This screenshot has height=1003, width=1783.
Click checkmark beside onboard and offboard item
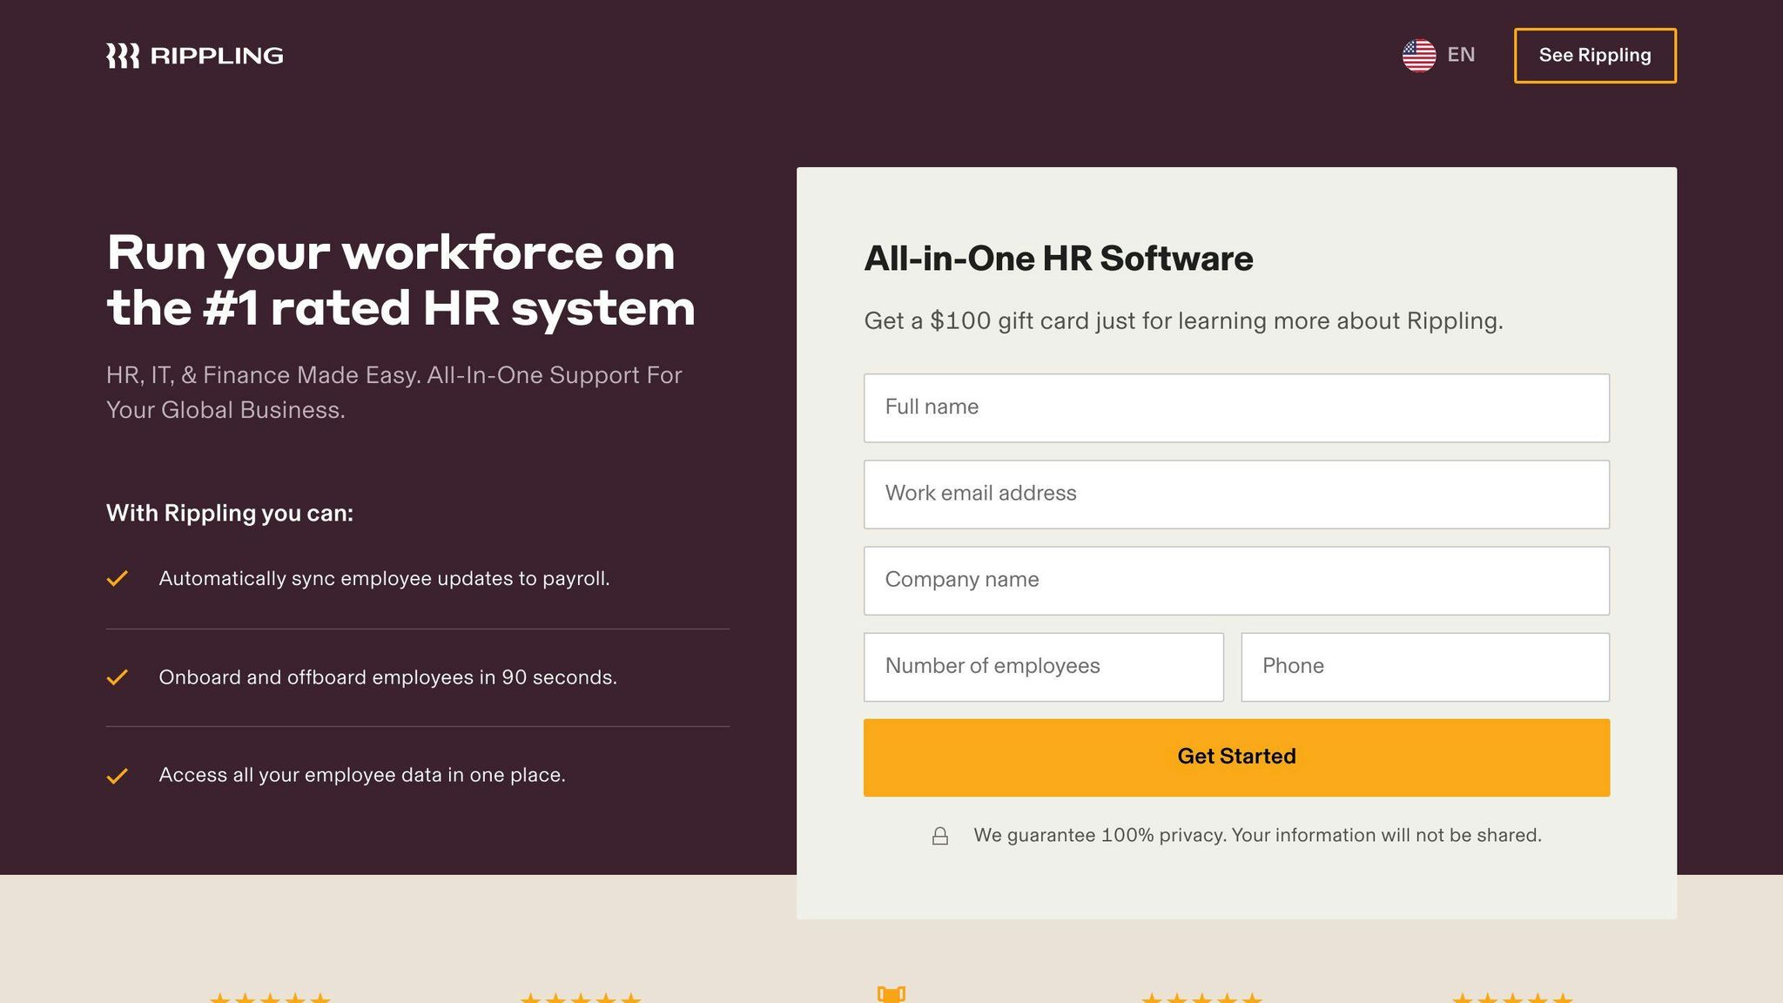point(118,677)
